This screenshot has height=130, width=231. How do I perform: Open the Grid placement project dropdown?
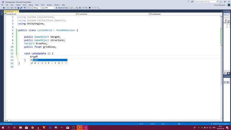tap(40, 14)
